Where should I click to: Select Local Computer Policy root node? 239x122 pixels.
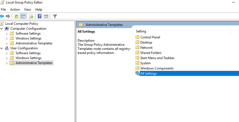tap(22, 24)
